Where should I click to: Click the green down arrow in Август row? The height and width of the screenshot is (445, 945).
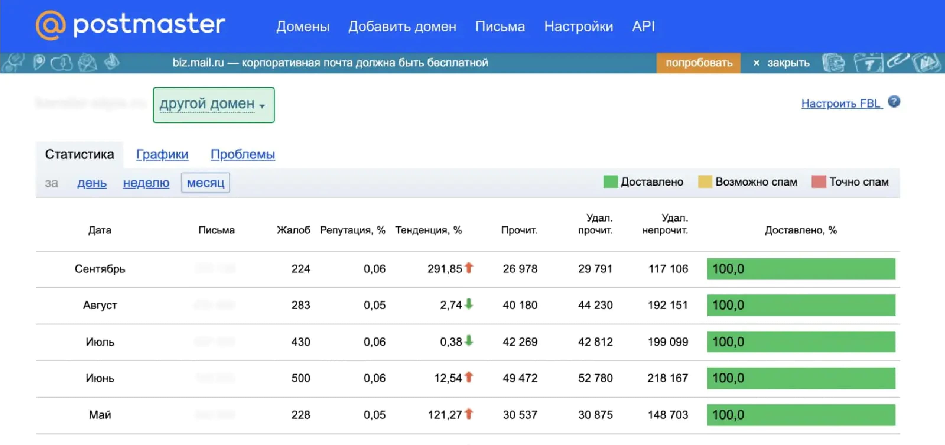469,304
